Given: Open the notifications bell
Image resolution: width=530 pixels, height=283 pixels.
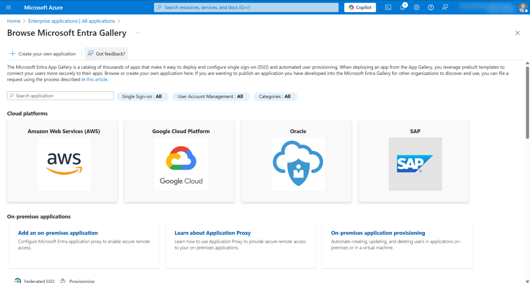Looking at the screenshot, I should (403, 7).
